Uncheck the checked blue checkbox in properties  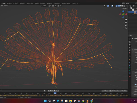[136, 84]
